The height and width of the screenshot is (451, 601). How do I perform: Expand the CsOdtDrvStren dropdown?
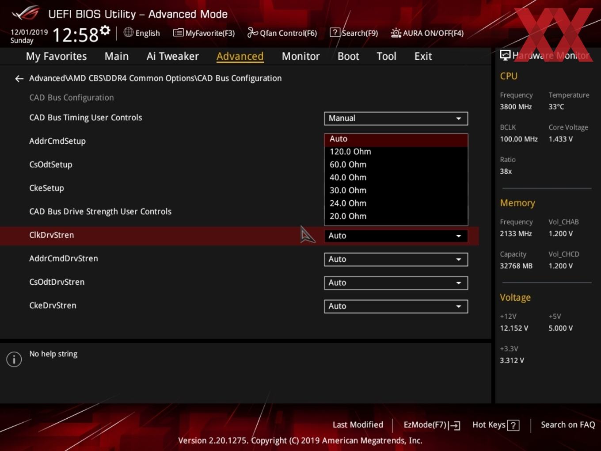[x=396, y=283]
